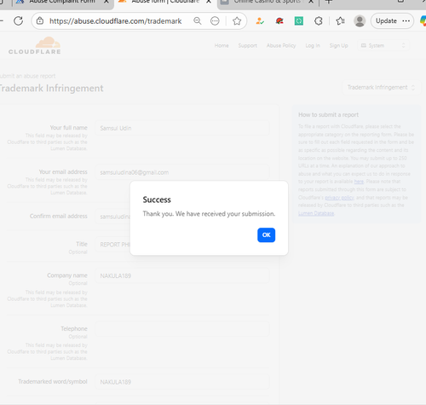
Task: Open browser settings three-dots menu
Action: pos(406,20)
